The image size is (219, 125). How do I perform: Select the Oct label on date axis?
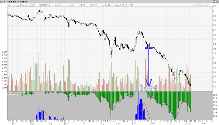coord(134,124)
